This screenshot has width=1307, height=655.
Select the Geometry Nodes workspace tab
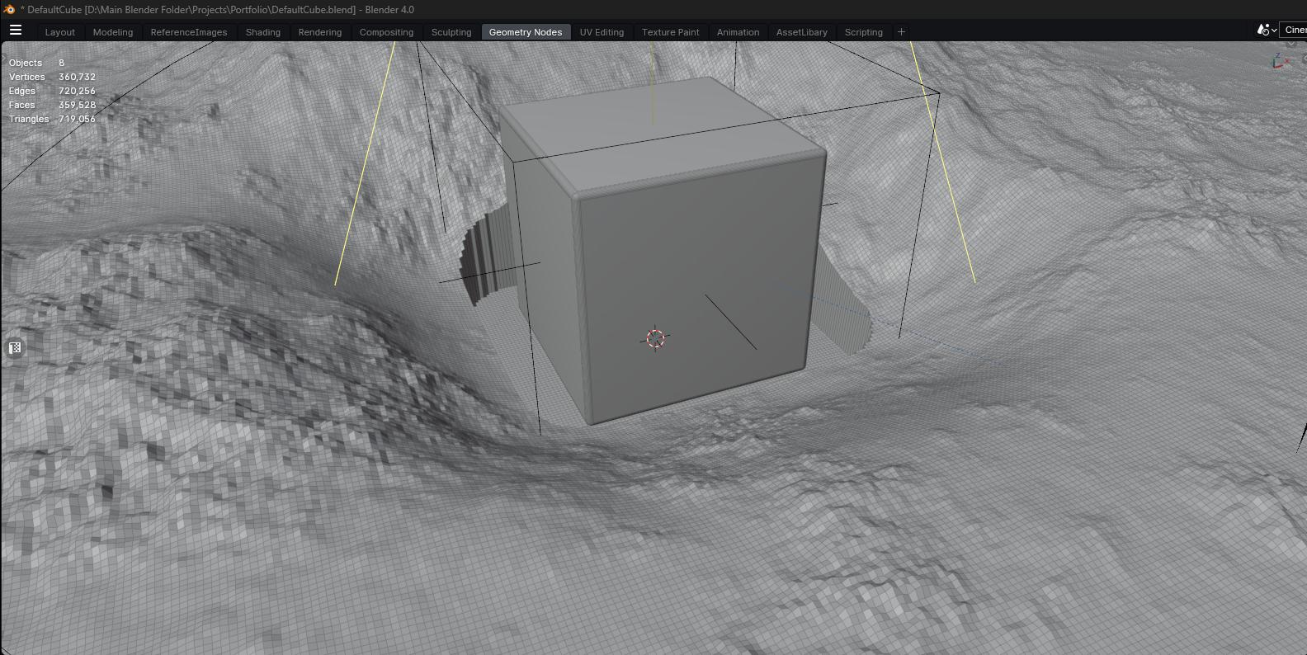(x=526, y=32)
